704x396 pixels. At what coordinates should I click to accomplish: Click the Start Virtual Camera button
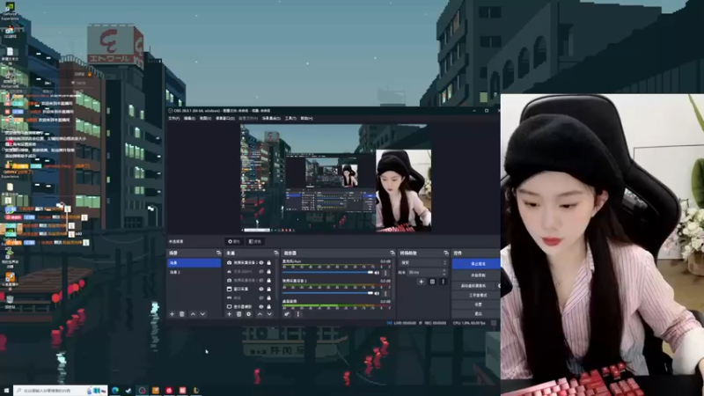[x=473, y=285]
